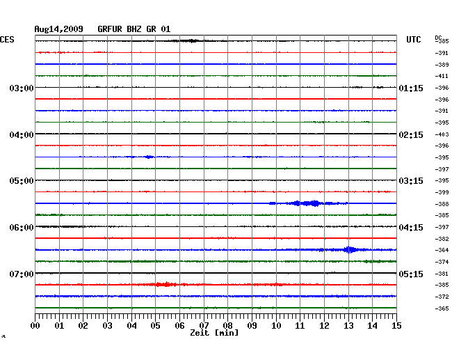The height and width of the screenshot is (344, 452).
Task: Click the DC offset value -381
Action: tap(442, 274)
